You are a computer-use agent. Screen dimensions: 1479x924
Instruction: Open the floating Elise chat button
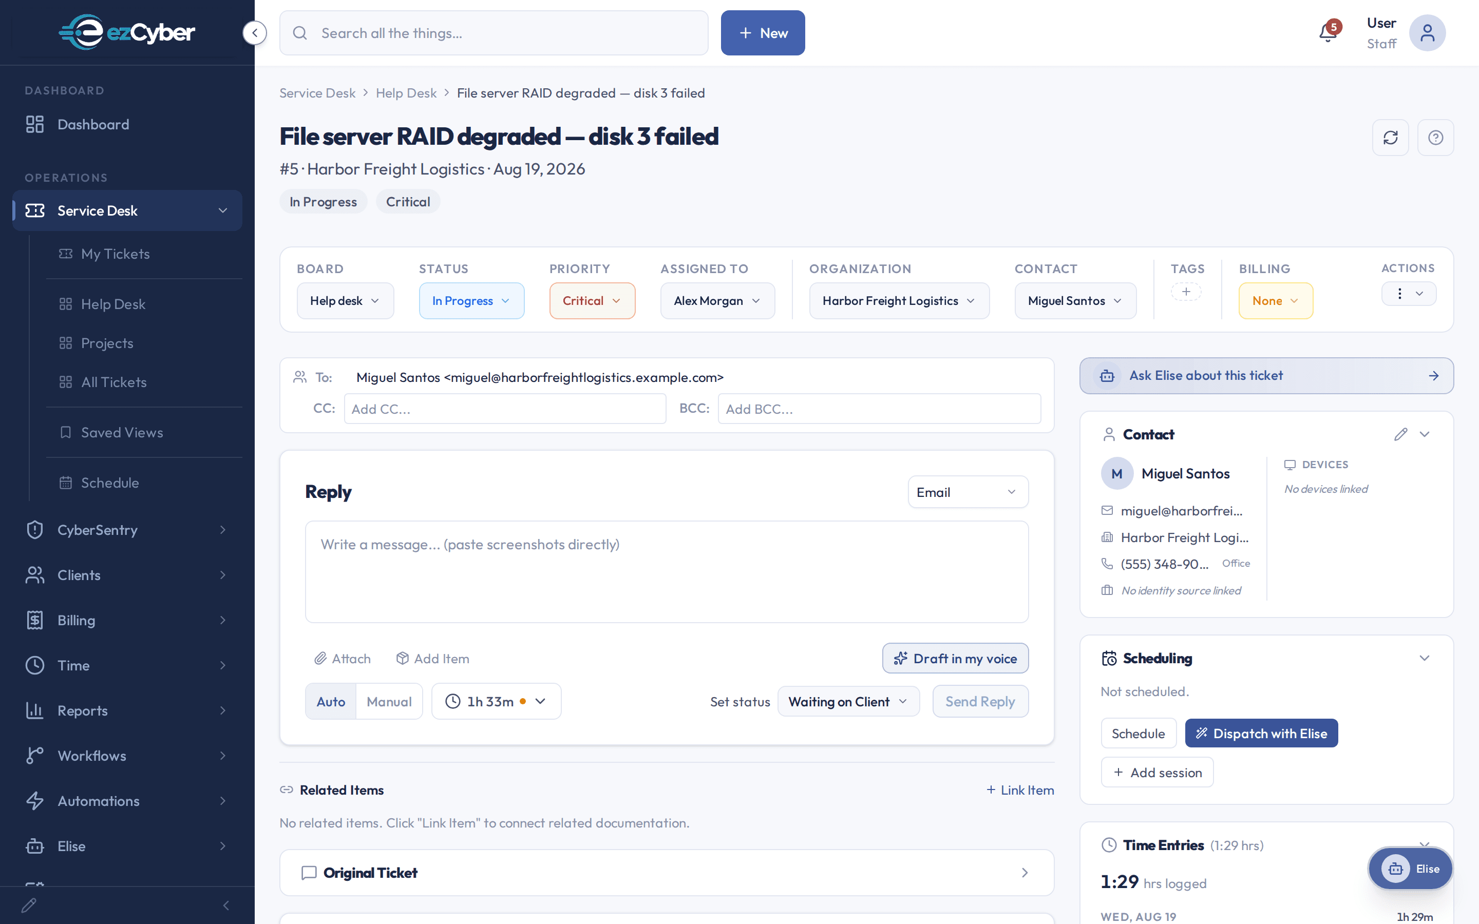point(1410,869)
